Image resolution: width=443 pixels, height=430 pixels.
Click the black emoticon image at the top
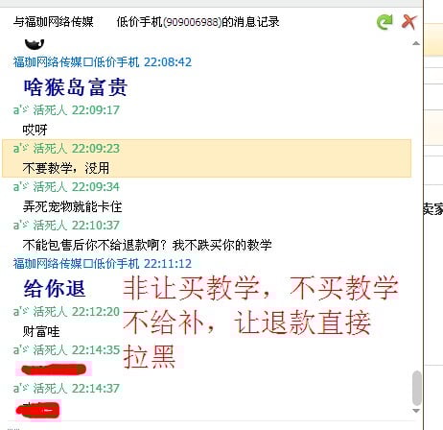[x=35, y=44]
